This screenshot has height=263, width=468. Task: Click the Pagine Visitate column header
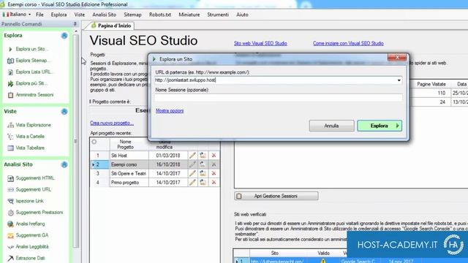pos(431,85)
